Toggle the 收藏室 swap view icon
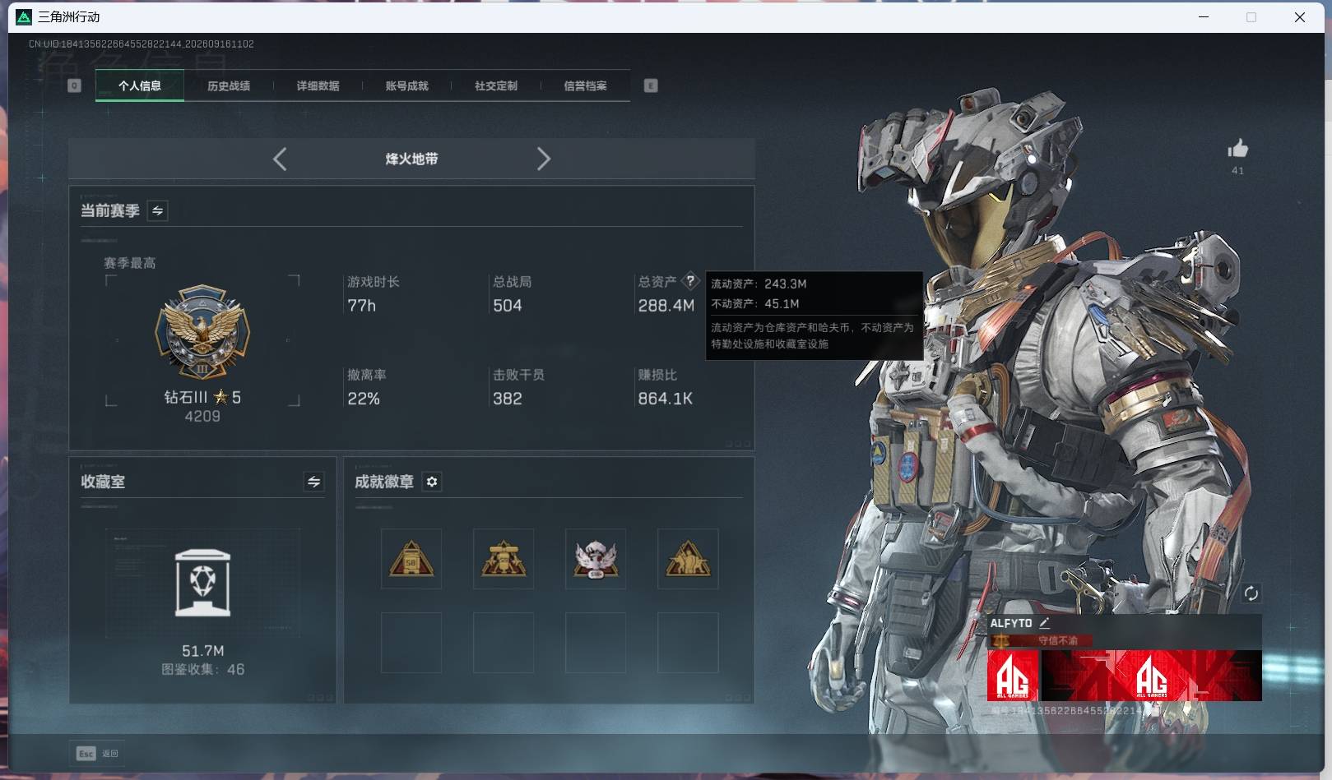The image size is (1332, 780). point(313,482)
